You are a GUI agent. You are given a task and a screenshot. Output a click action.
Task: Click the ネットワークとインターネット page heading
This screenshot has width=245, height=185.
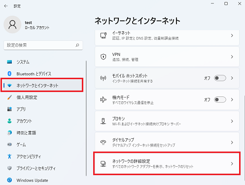coord(138,21)
